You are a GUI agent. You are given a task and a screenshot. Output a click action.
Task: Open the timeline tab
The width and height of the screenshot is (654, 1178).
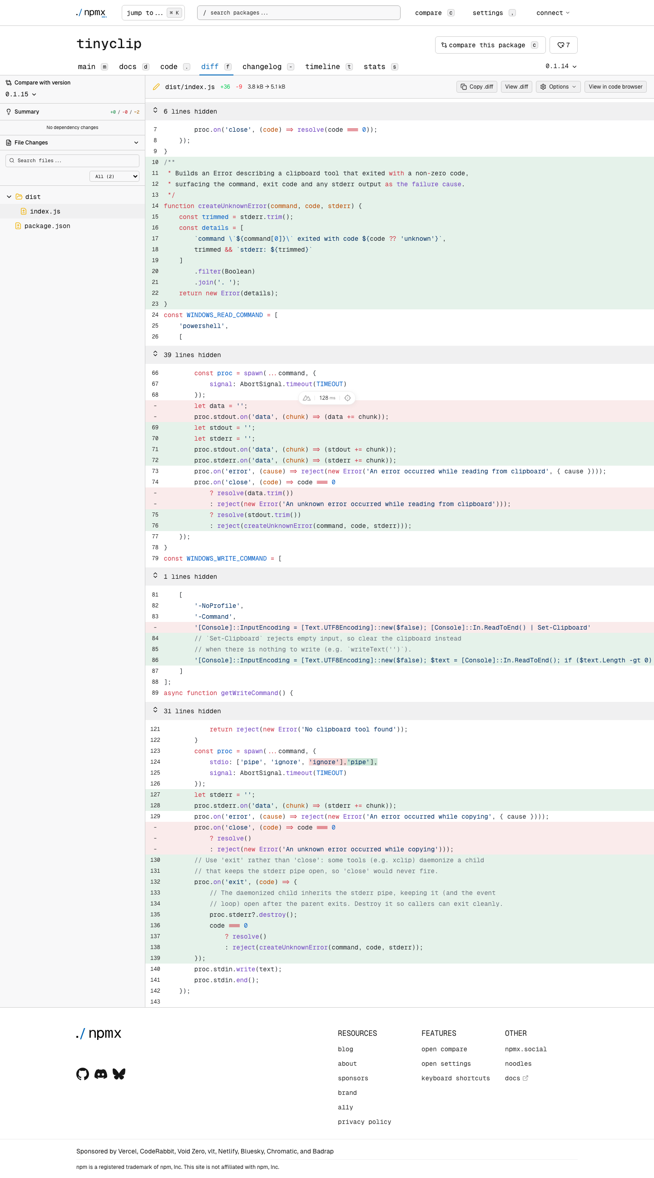pyautogui.click(x=329, y=66)
